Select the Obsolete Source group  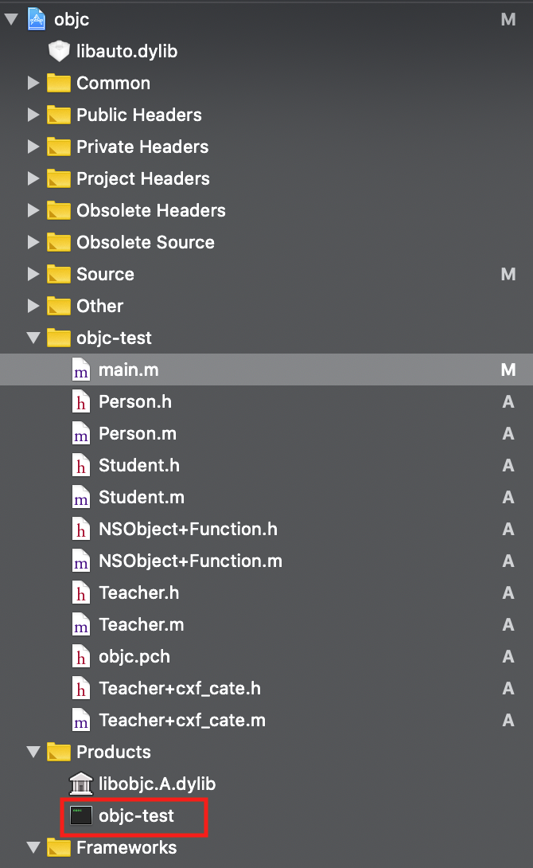point(145,242)
